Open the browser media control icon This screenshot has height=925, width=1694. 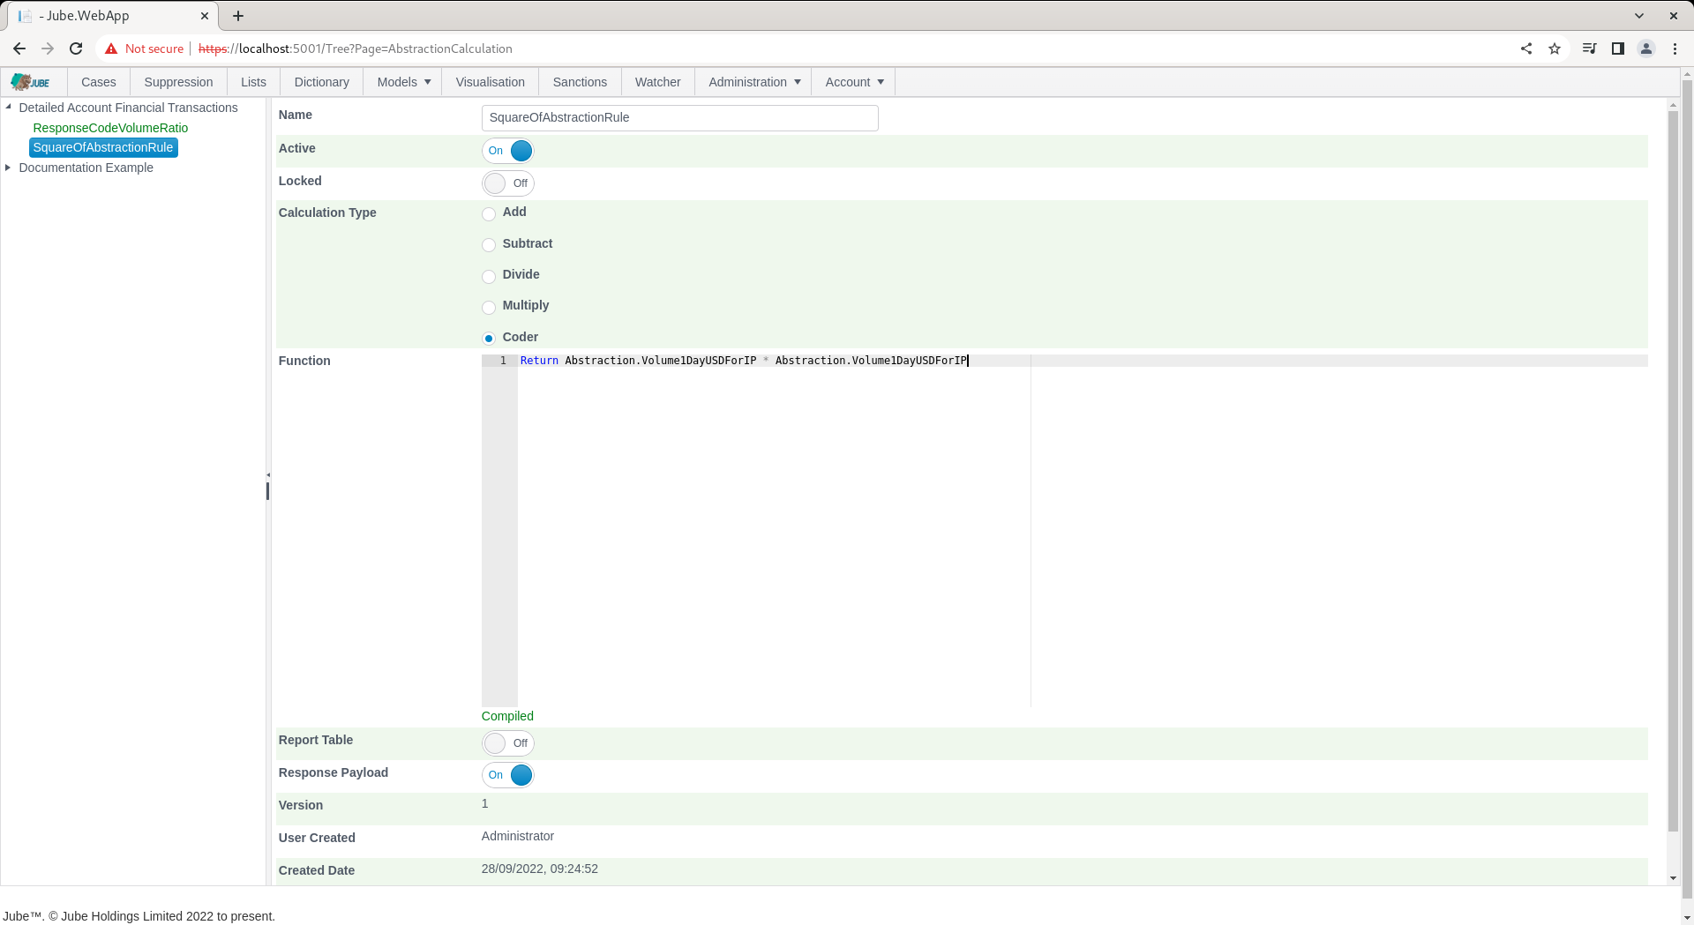1589,48
